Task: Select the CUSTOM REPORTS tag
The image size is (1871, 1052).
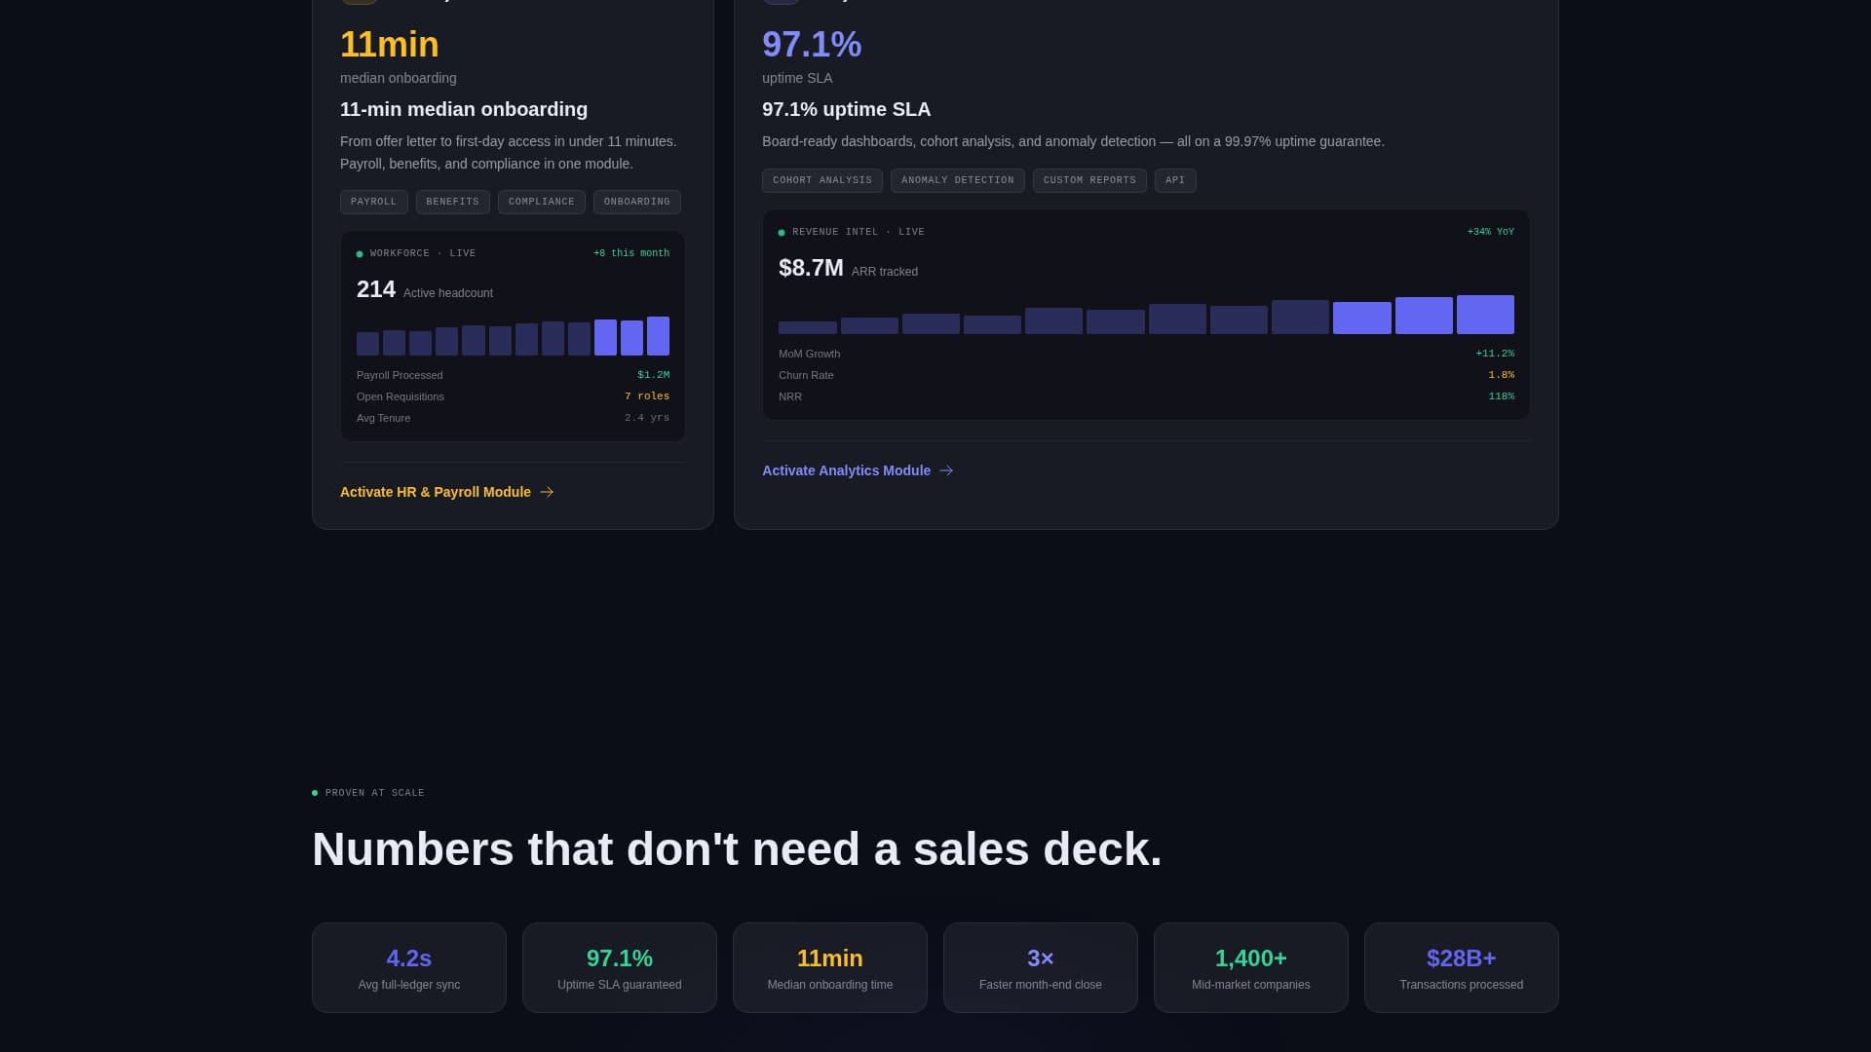Action: click(x=1089, y=180)
